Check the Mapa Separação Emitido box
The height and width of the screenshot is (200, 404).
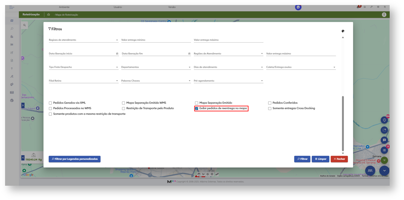pos(196,103)
